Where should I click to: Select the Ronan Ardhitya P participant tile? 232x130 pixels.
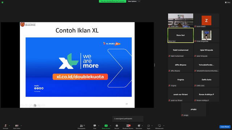206,95
